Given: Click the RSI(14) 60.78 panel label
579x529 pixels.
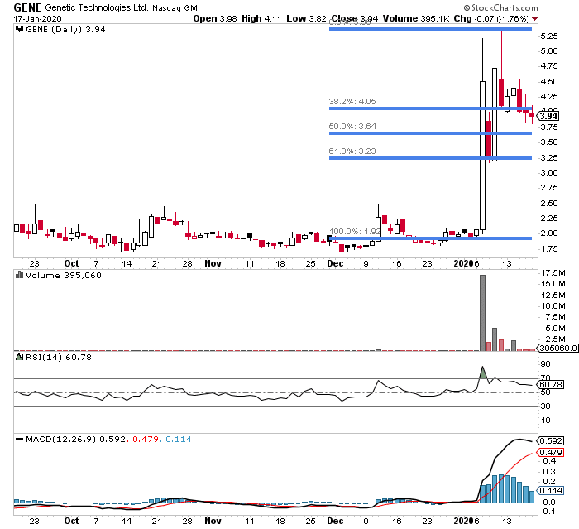Looking at the screenshot, I should click(59, 357).
